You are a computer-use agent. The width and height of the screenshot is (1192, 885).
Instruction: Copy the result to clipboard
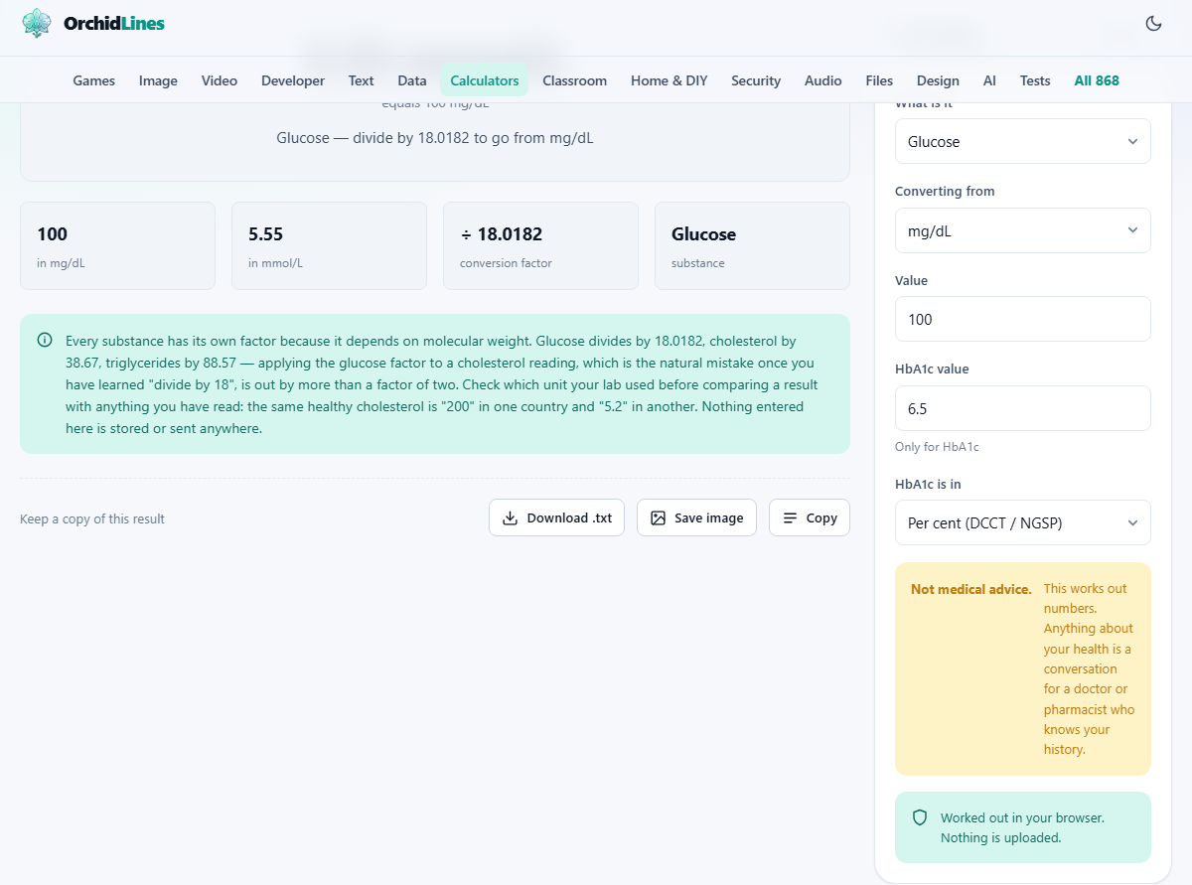[810, 517]
